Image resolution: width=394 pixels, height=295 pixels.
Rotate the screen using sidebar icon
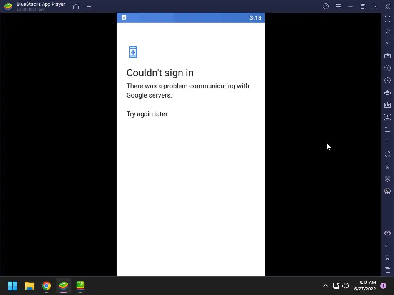(x=387, y=142)
